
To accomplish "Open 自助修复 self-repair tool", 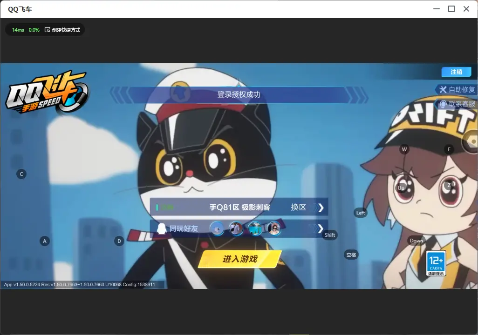I will pos(457,89).
